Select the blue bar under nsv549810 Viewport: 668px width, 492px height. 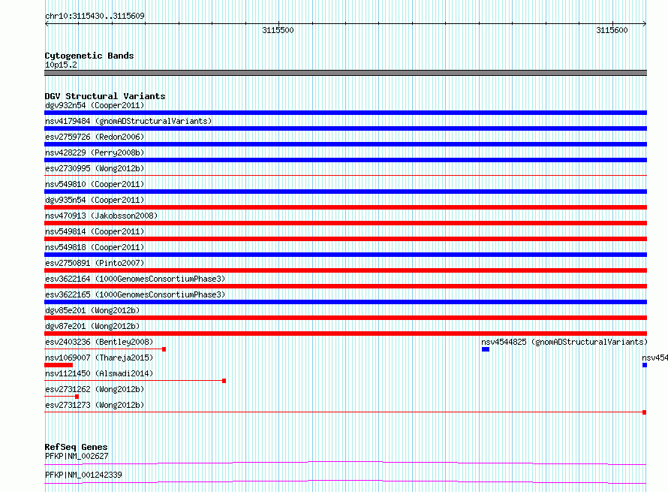tap(345, 192)
